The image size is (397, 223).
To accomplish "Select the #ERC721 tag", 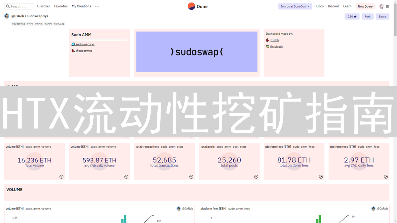I will (x=59, y=24).
